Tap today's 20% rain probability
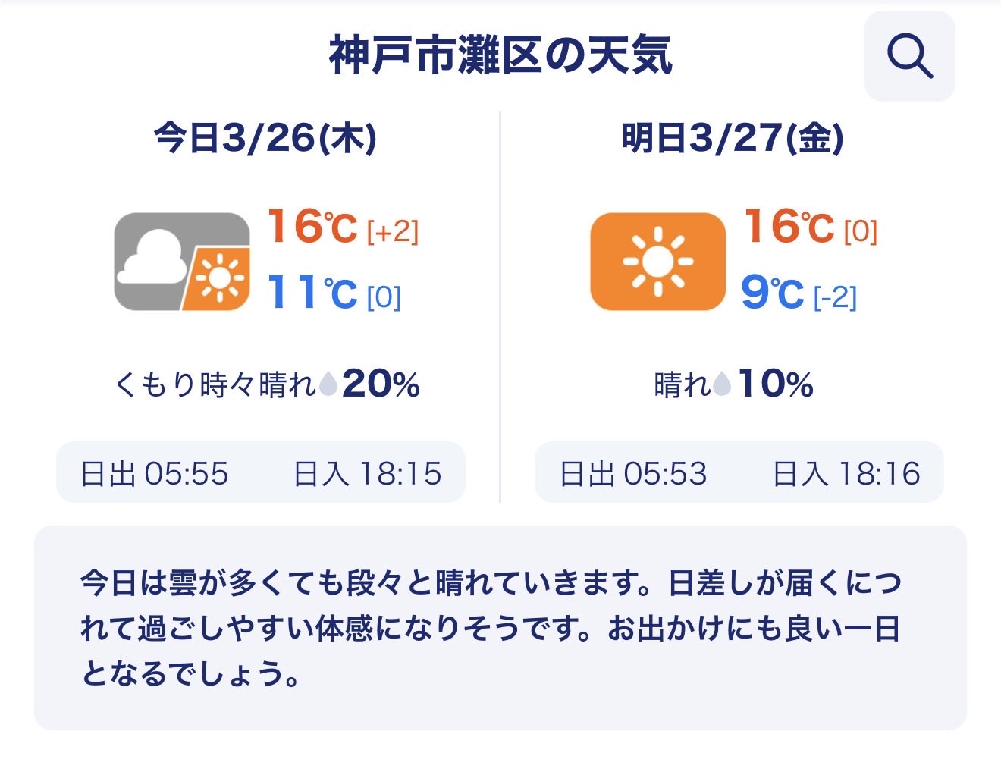 pos(381,384)
